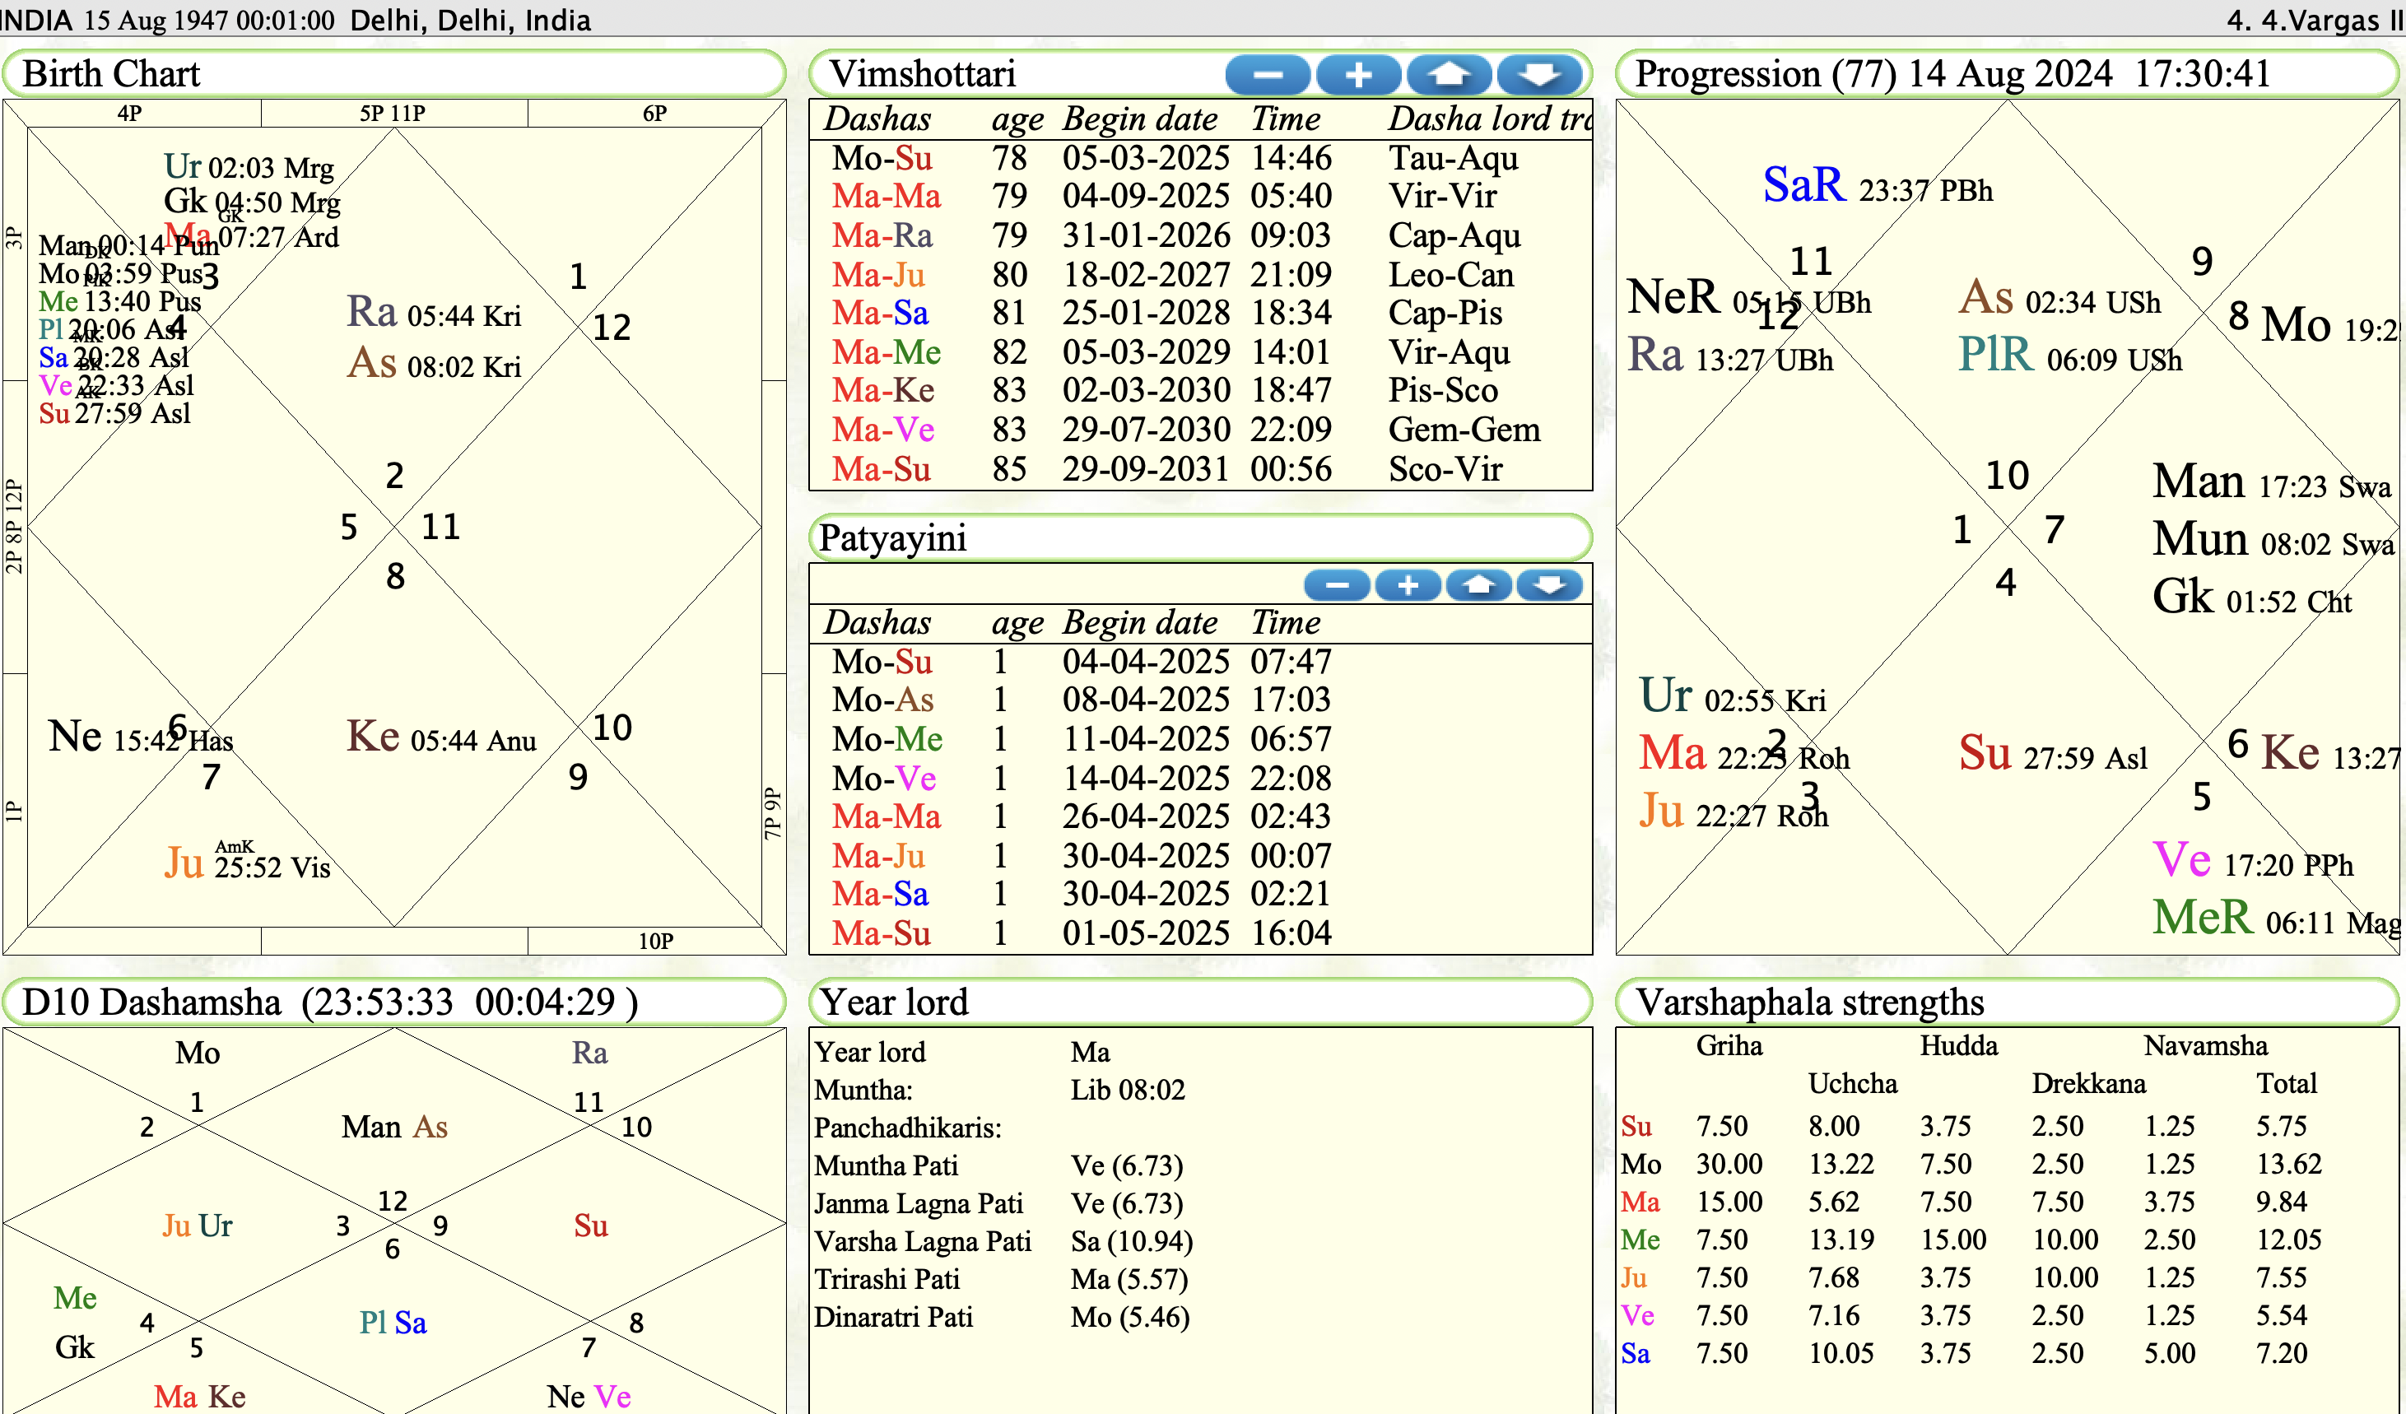Click the minus button in Vimshottari panel
The image size is (2406, 1414).
point(1267,74)
